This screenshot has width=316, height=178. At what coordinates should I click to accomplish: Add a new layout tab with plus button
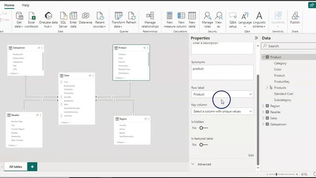coord(32,167)
